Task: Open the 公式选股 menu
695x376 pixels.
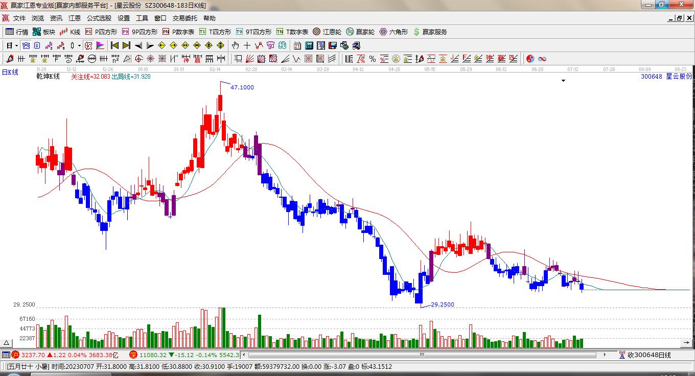Action: click(99, 18)
